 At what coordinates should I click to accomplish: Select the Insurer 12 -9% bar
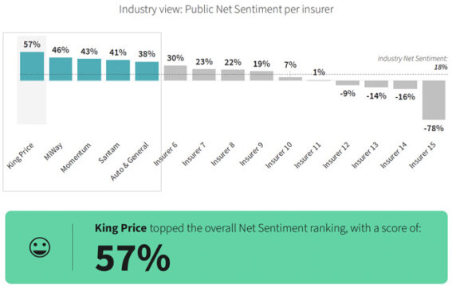tap(348, 83)
